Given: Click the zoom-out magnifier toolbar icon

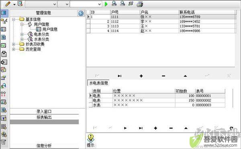Looking at the screenshot, I should (123, 4).
